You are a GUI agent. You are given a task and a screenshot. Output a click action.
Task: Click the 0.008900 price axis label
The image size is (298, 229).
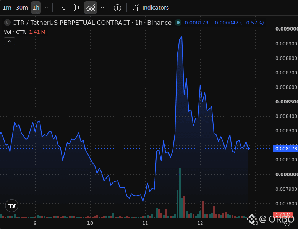pos(286,44)
